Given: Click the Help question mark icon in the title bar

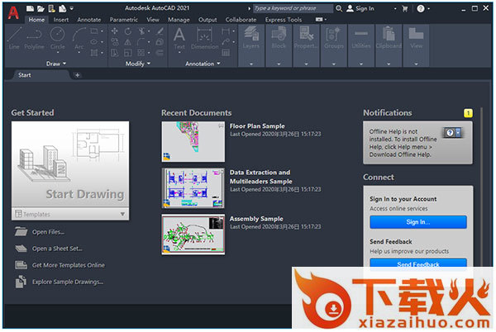Looking at the screenshot, I should tap(421, 9).
